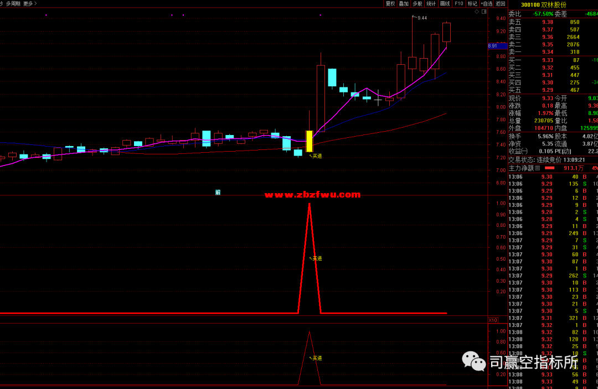
Task: Click the 复权 toolbar button
Action: point(390,3)
